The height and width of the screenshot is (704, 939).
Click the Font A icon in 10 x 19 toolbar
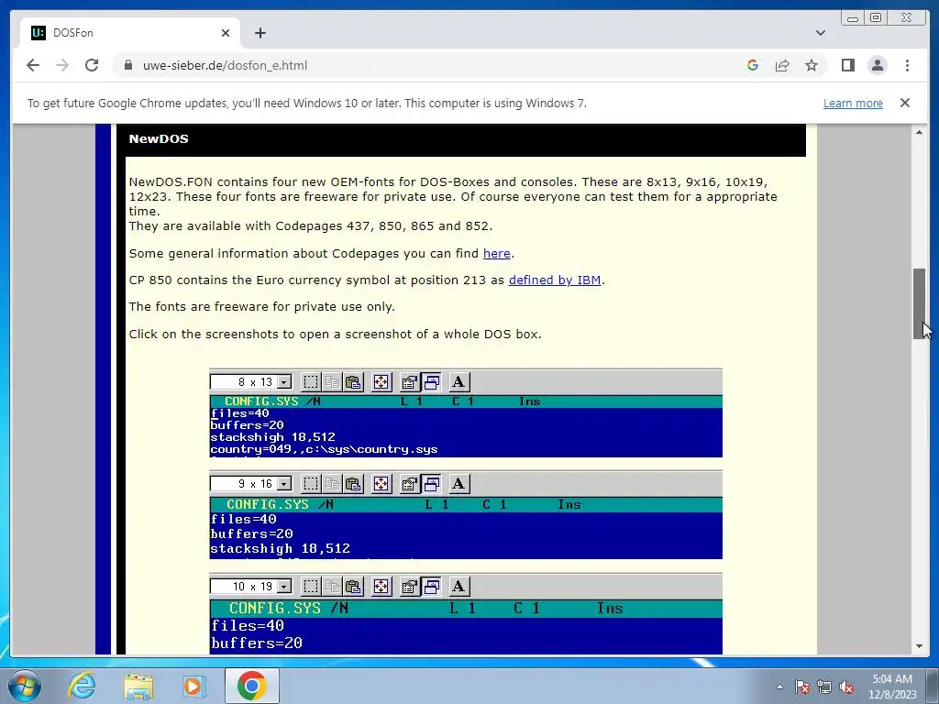pos(458,587)
